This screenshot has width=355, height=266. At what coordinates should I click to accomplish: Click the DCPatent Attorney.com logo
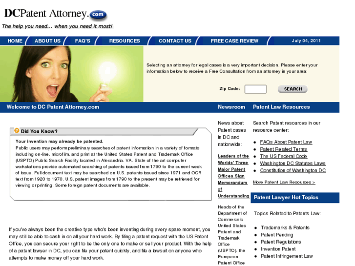[56, 14]
